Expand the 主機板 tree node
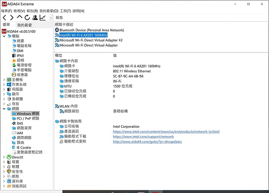The width and height of the screenshot is (269, 193). click(4, 80)
